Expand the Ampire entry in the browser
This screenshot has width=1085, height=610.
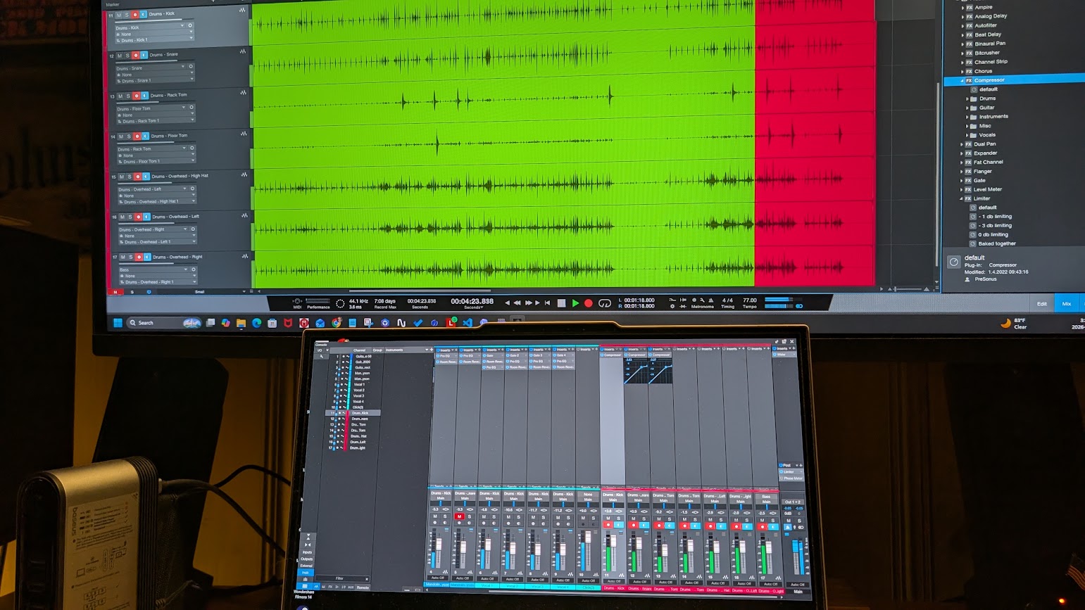963,7
